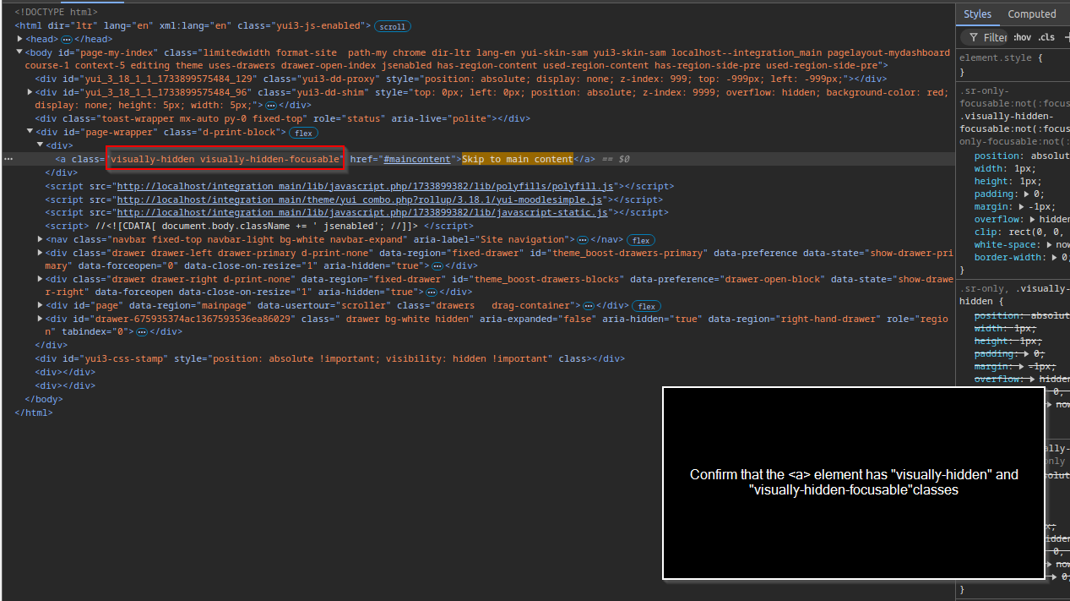Click ellipsis in the drawer-left div row

[x=437, y=265]
